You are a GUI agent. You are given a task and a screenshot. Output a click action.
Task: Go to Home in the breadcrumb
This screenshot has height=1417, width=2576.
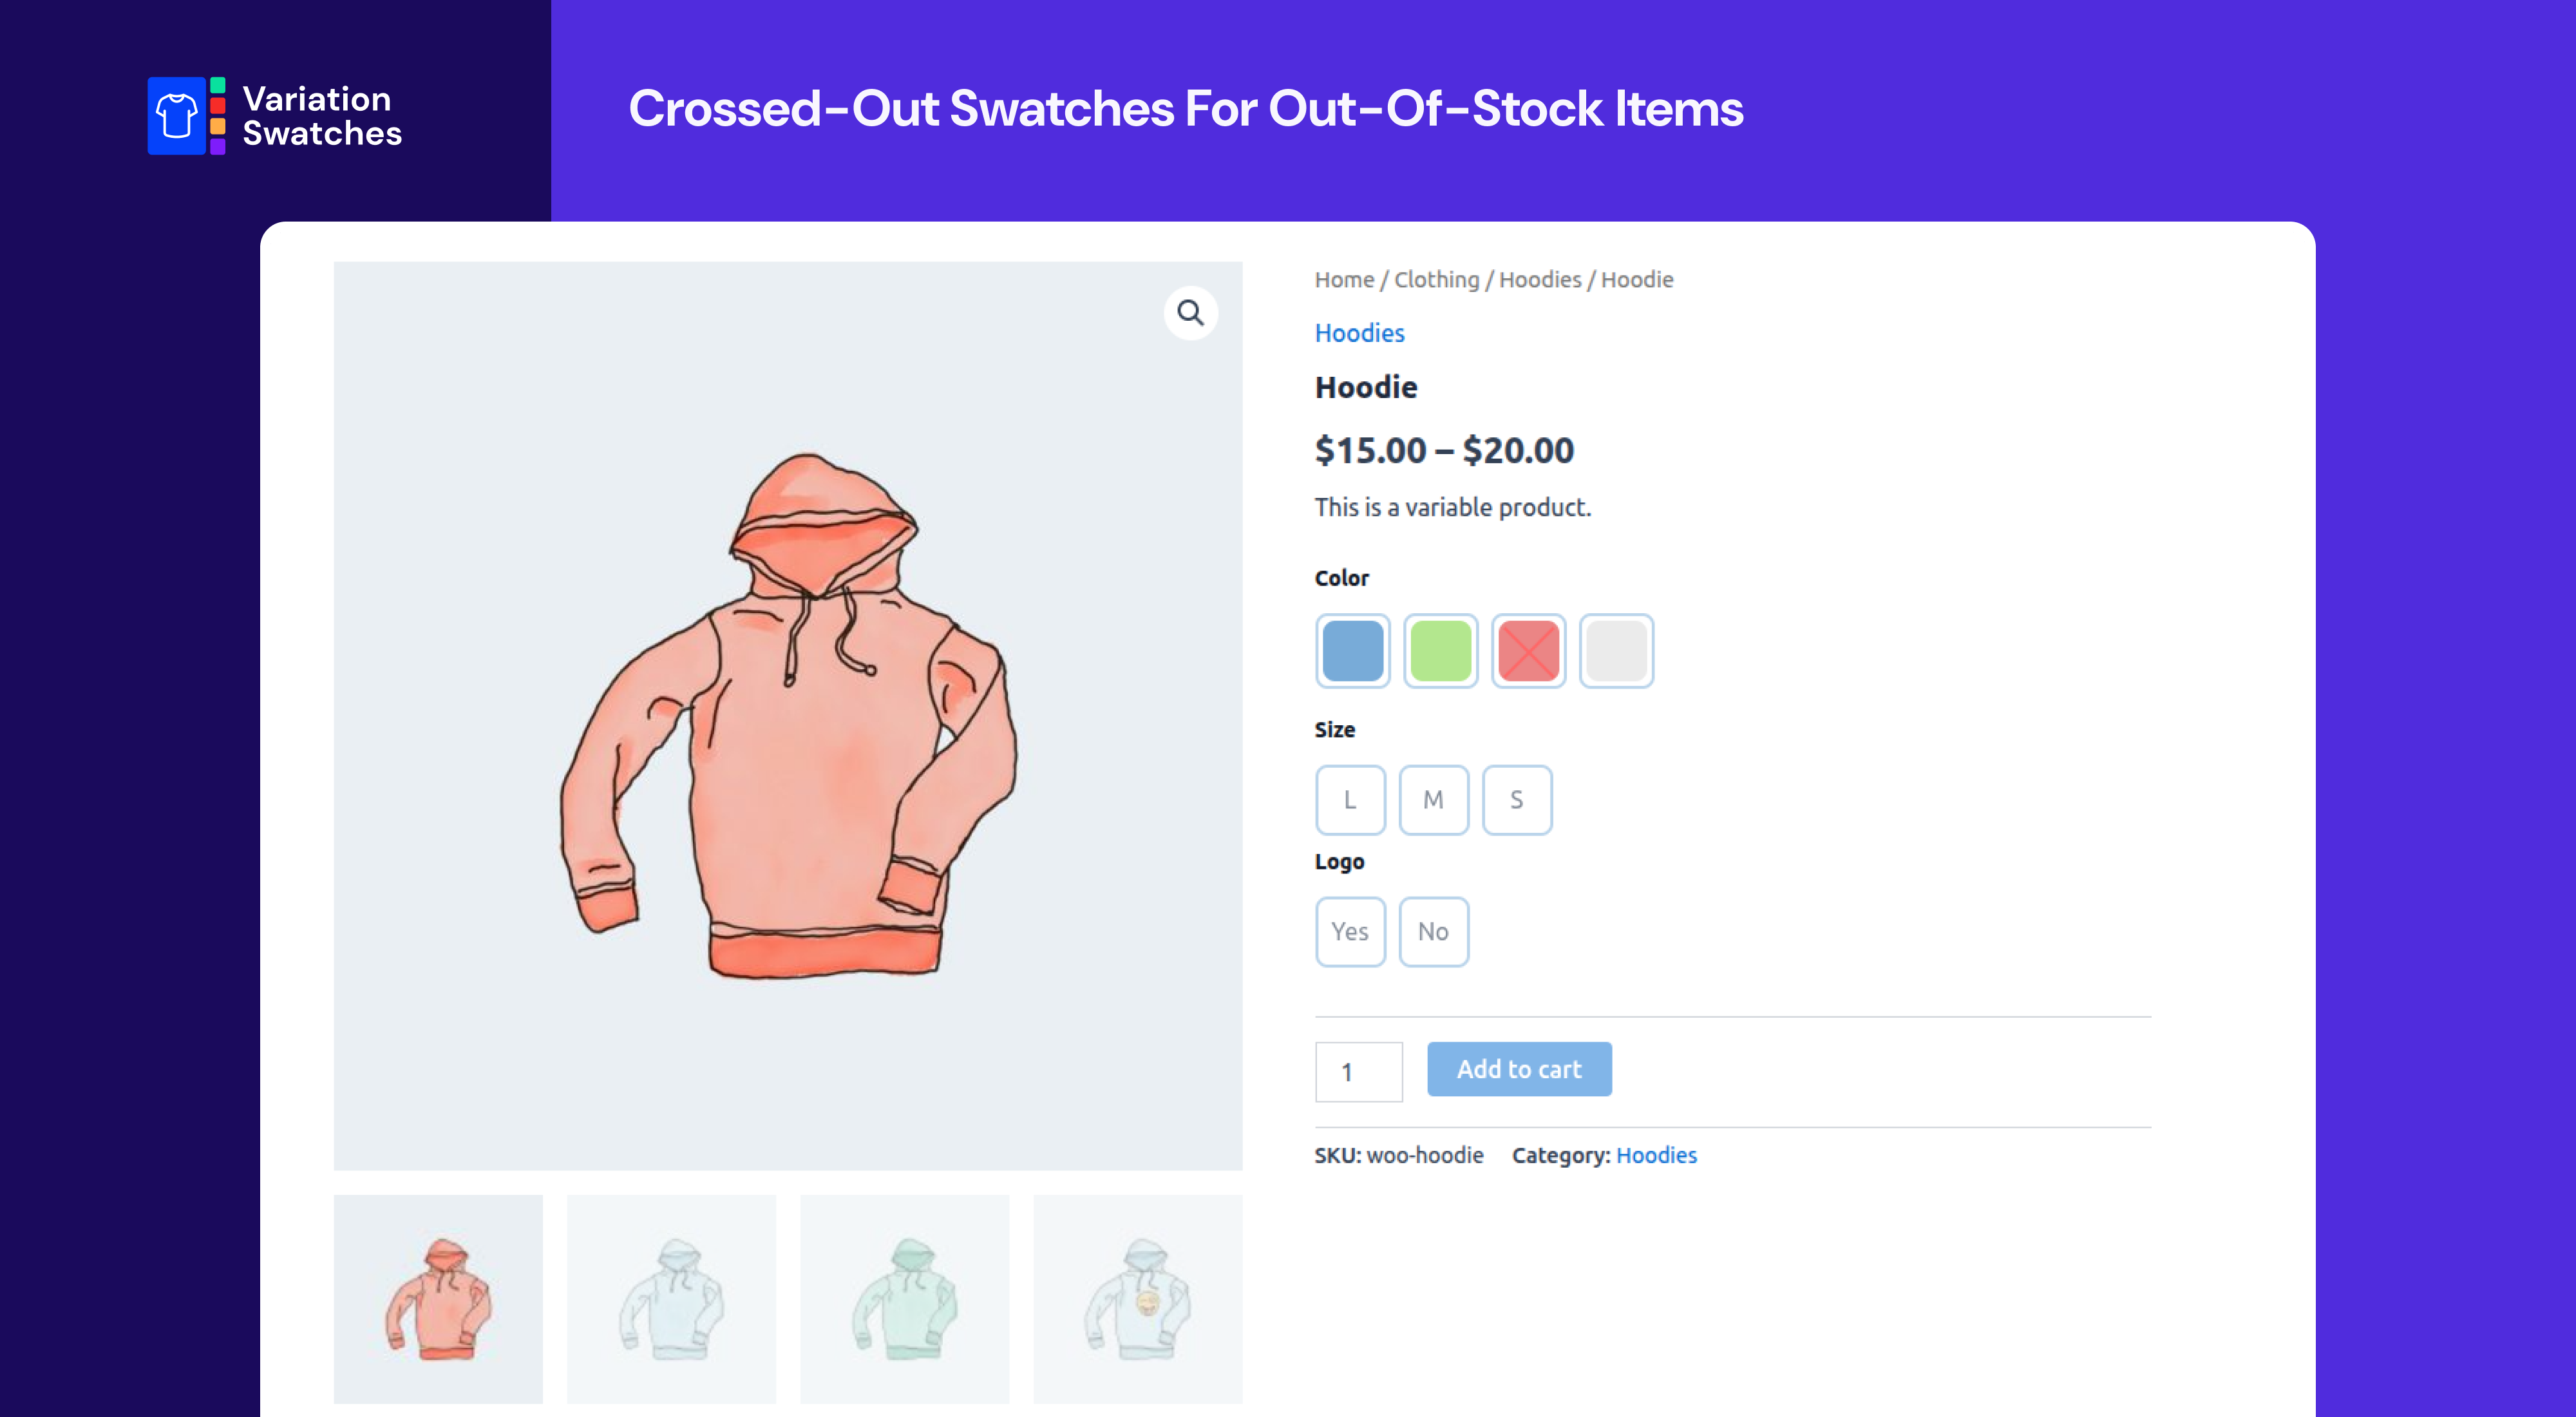pos(1344,280)
